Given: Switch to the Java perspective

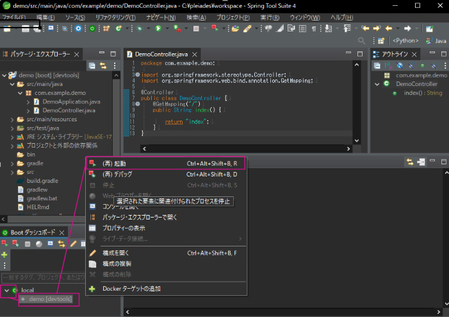Looking at the screenshot, I should tap(436, 41).
